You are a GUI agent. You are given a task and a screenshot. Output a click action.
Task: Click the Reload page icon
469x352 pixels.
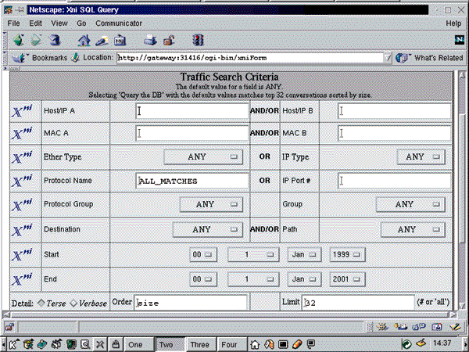(x=54, y=39)
